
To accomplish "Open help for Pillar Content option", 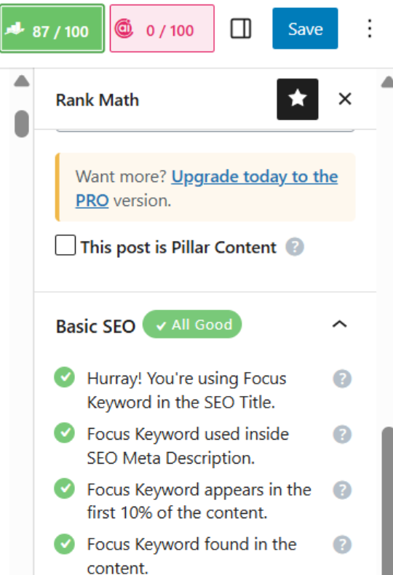I will (x=295, y=247).
